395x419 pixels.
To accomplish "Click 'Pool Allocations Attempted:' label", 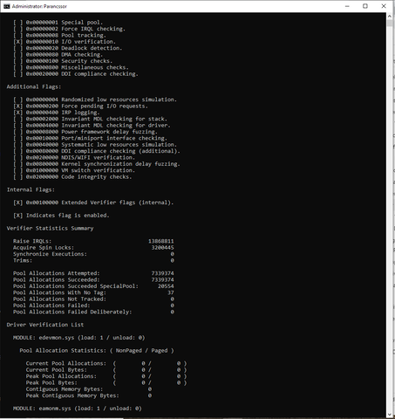I will click(x=57, y=273).
